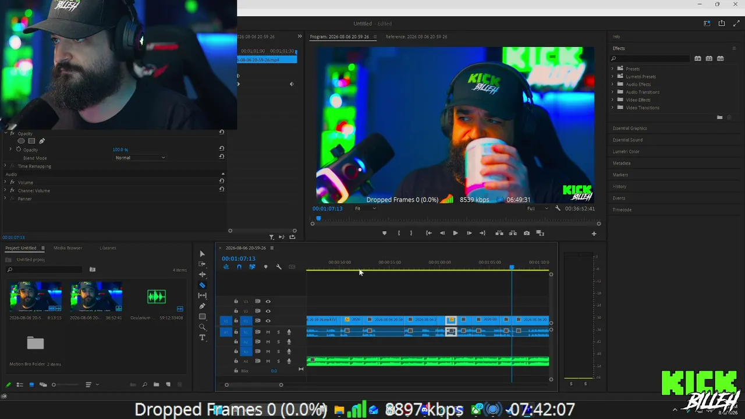Open the Blend Mode Normal dropdown
Image resolution: width=745 pixels, height=419 pixels.
coord(140,158)
